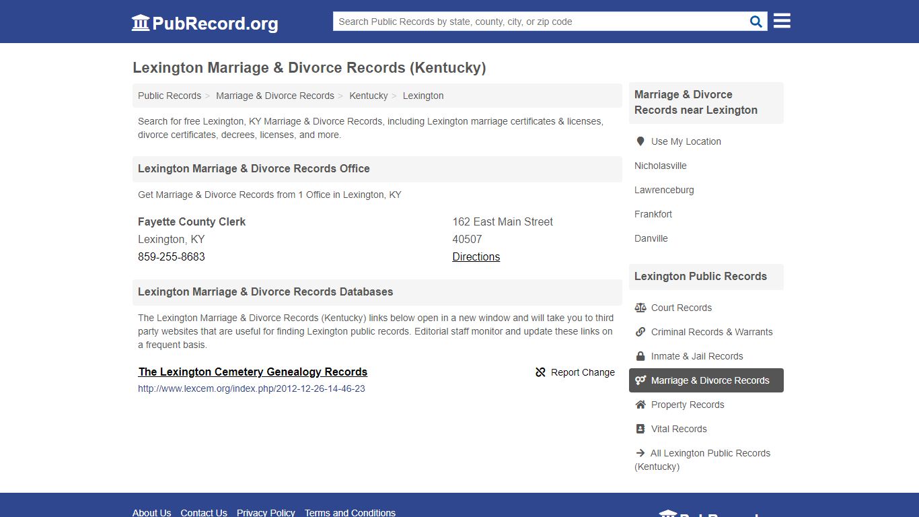
Task: Open Marriage & Divorce Records breadcrumb
Action: pyautogui.click(x=275, y=96)
